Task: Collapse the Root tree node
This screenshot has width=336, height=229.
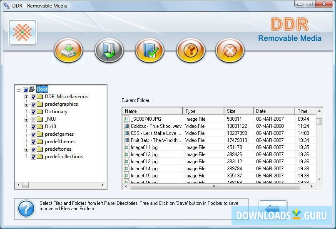Action: pyautogui.click(x=19, y=90)
